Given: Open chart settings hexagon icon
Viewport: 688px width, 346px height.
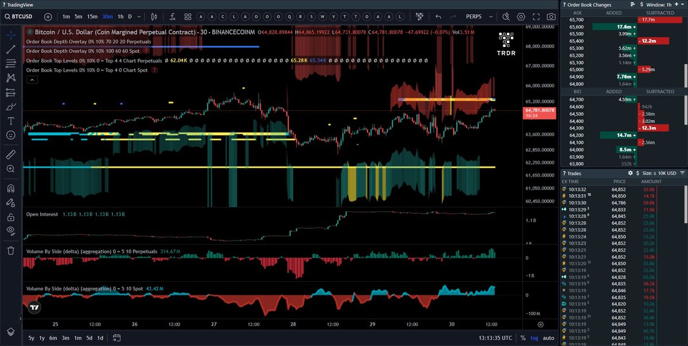Looking at the screenshot, I should (521, 17).
